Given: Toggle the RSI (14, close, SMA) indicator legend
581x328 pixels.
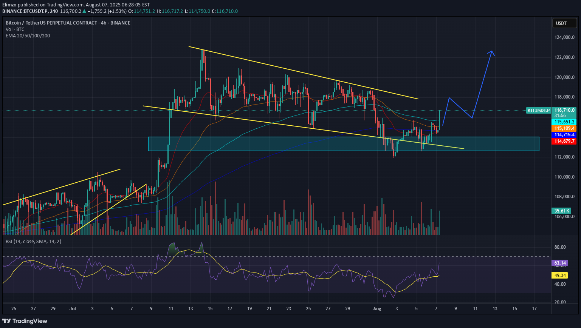Looking at the screenshot, I should (33, 241).
